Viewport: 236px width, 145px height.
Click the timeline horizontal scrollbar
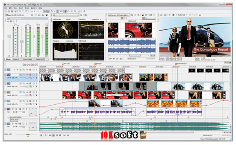(118, 133)
